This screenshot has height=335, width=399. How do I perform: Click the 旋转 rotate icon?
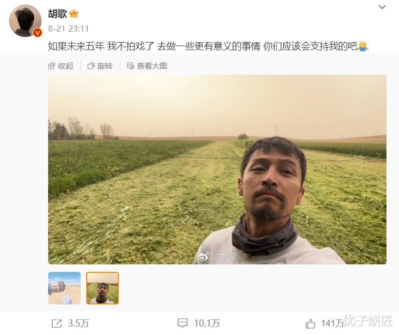pos(91,66)
